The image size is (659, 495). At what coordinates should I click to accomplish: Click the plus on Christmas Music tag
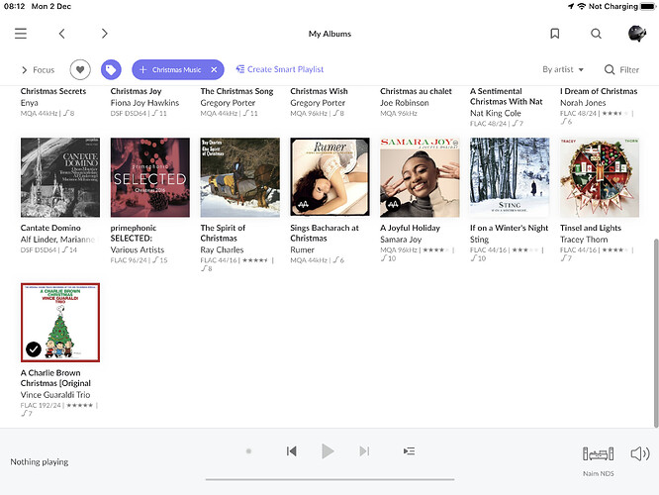point(142,69)
